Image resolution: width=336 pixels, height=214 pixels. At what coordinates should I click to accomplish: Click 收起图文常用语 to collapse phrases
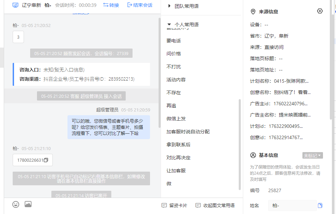pos(215,205)
